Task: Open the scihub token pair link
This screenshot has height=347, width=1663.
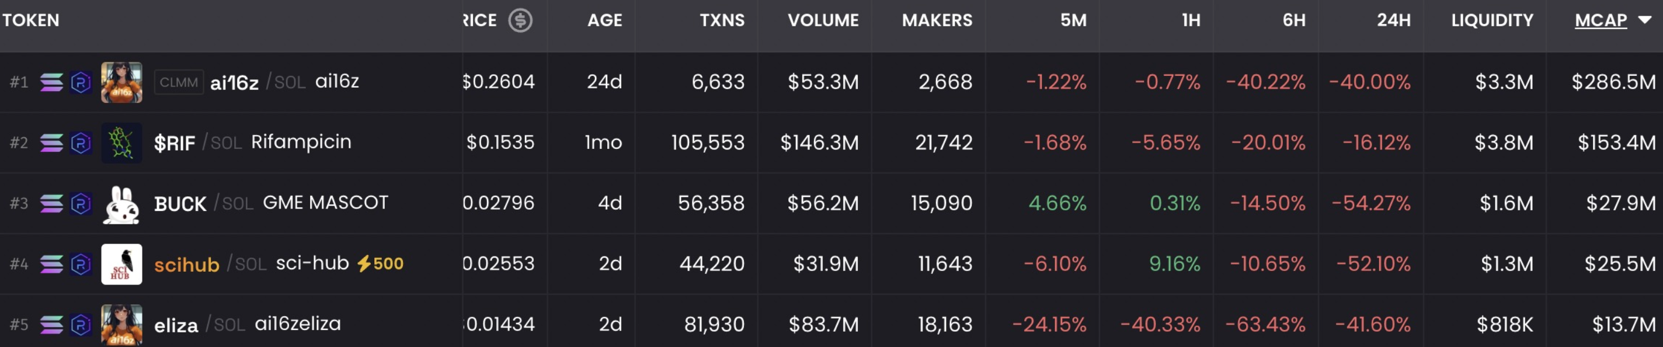Action: (187, 264)
